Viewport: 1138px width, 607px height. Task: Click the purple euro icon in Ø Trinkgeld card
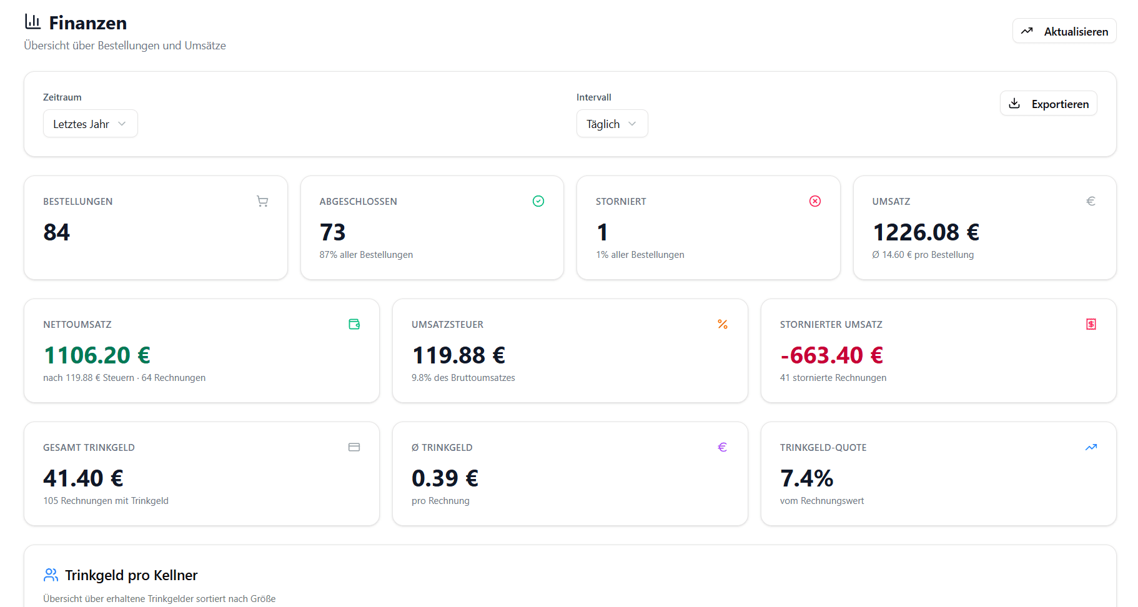(x=723, y=447)
